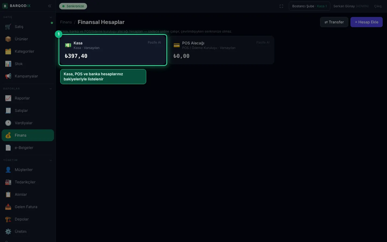
Task: Click the ₺397,40 balance value
Action: tap(76, 56)
